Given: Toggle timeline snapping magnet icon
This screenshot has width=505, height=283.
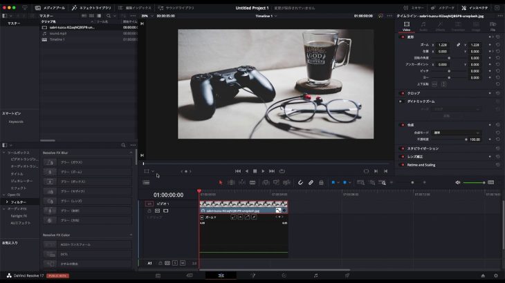Looking at the screenshot, I should point(301,182).
